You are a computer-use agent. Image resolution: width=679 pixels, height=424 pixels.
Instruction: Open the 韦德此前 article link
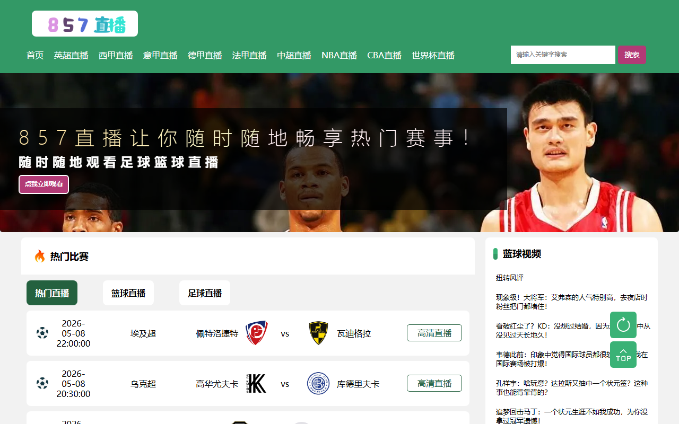click(x=572, y=359)
